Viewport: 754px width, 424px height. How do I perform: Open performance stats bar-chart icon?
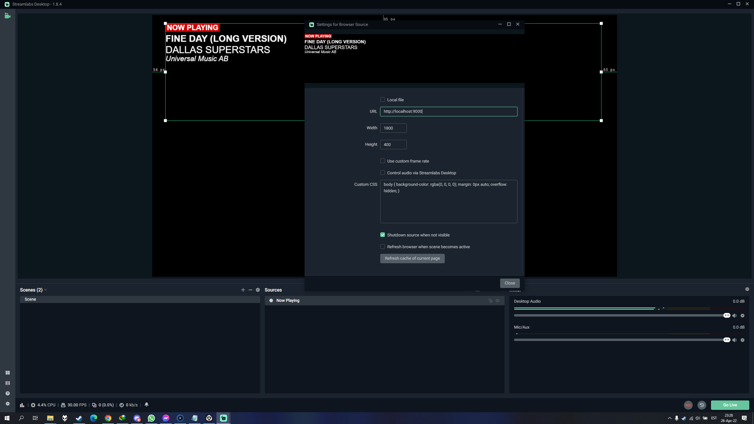point(22,405)
